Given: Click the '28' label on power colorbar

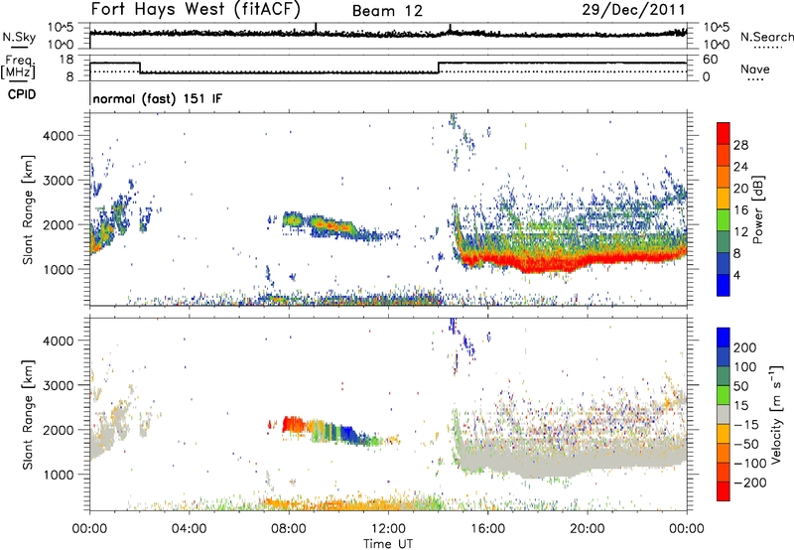Looking at the screenshot, I should click(x=740, y=145).
